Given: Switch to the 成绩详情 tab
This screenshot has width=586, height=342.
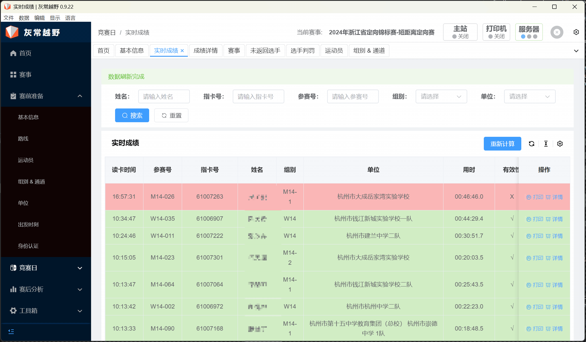Looking at the screenshot, I should (x=206, y=51).
